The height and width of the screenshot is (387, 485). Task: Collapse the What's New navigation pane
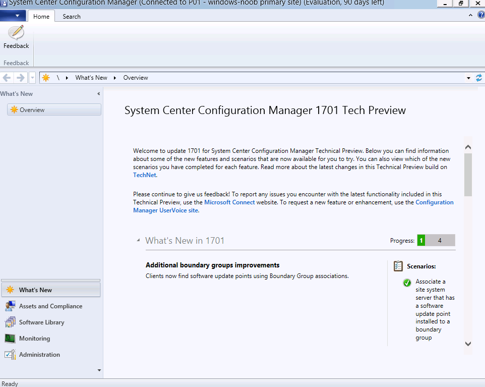99,93
